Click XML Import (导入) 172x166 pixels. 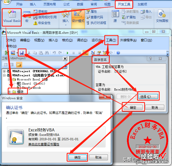pos(146,11)
